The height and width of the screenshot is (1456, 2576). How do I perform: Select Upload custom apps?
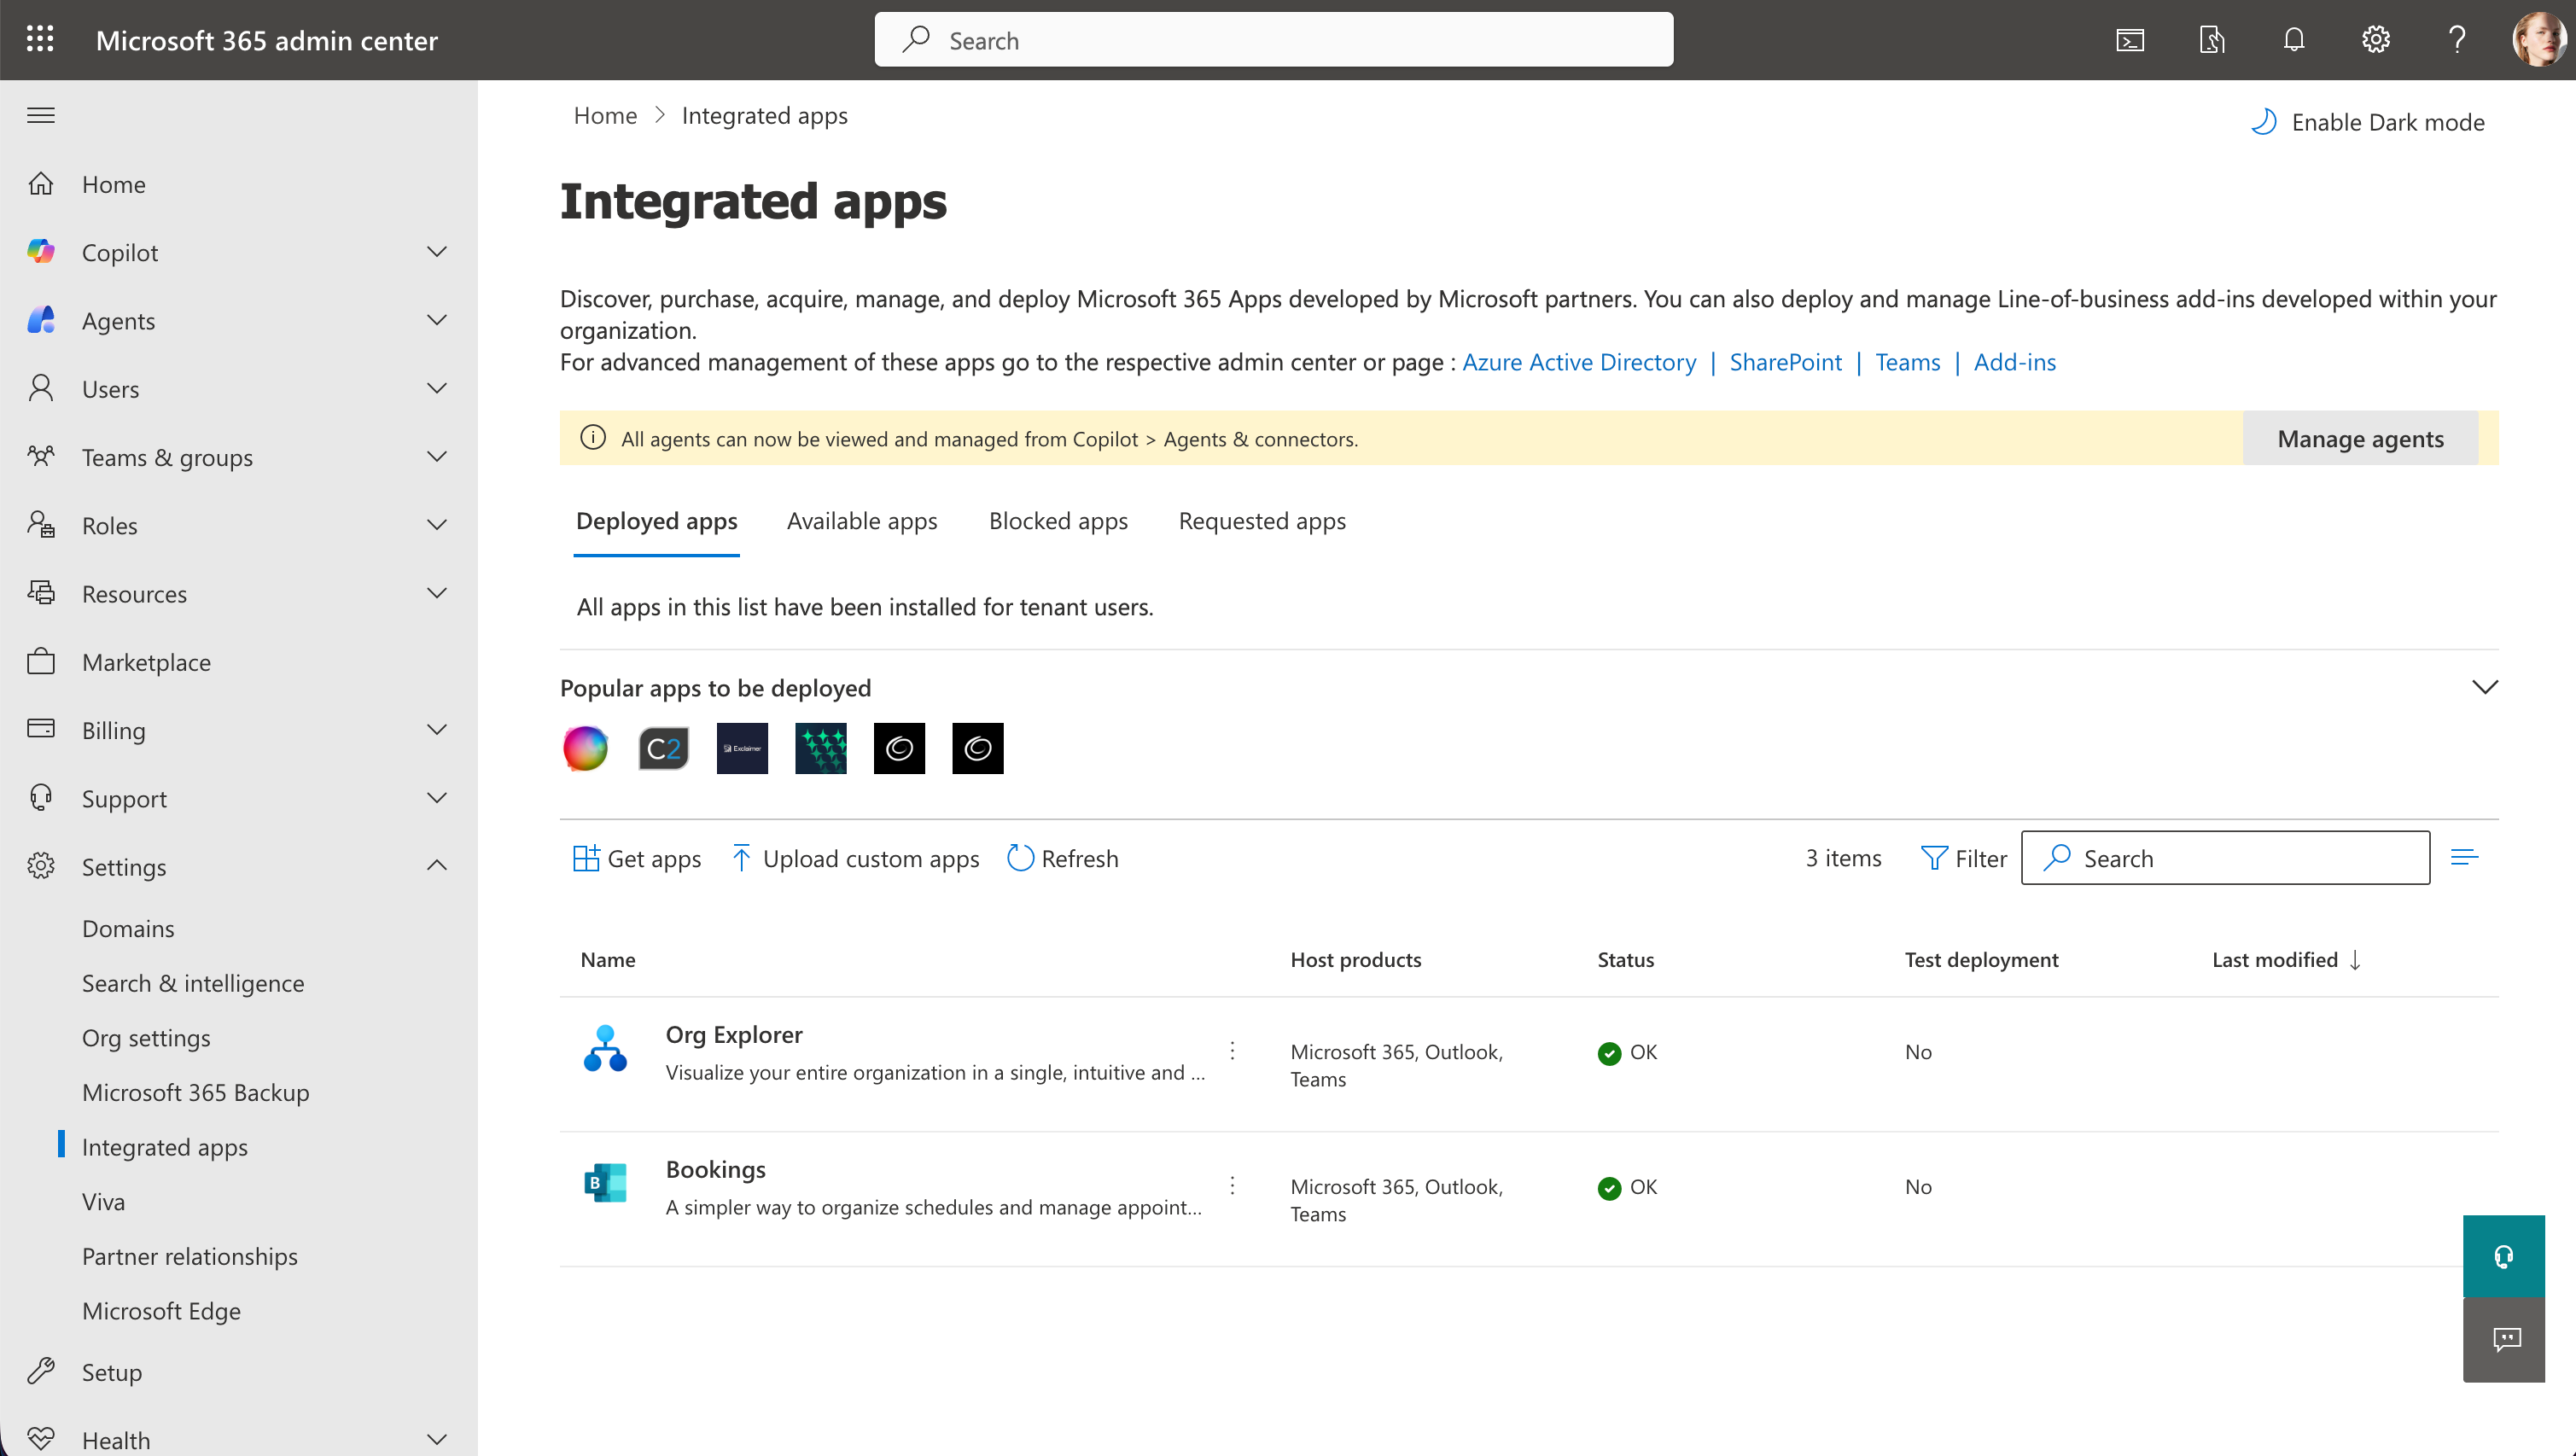pos(855,858)
